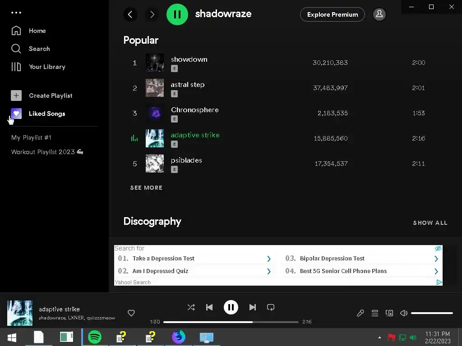The height and width of the screenshot is (346, 462).
Task: Open connect to a device icon
Action: [389, 313]
